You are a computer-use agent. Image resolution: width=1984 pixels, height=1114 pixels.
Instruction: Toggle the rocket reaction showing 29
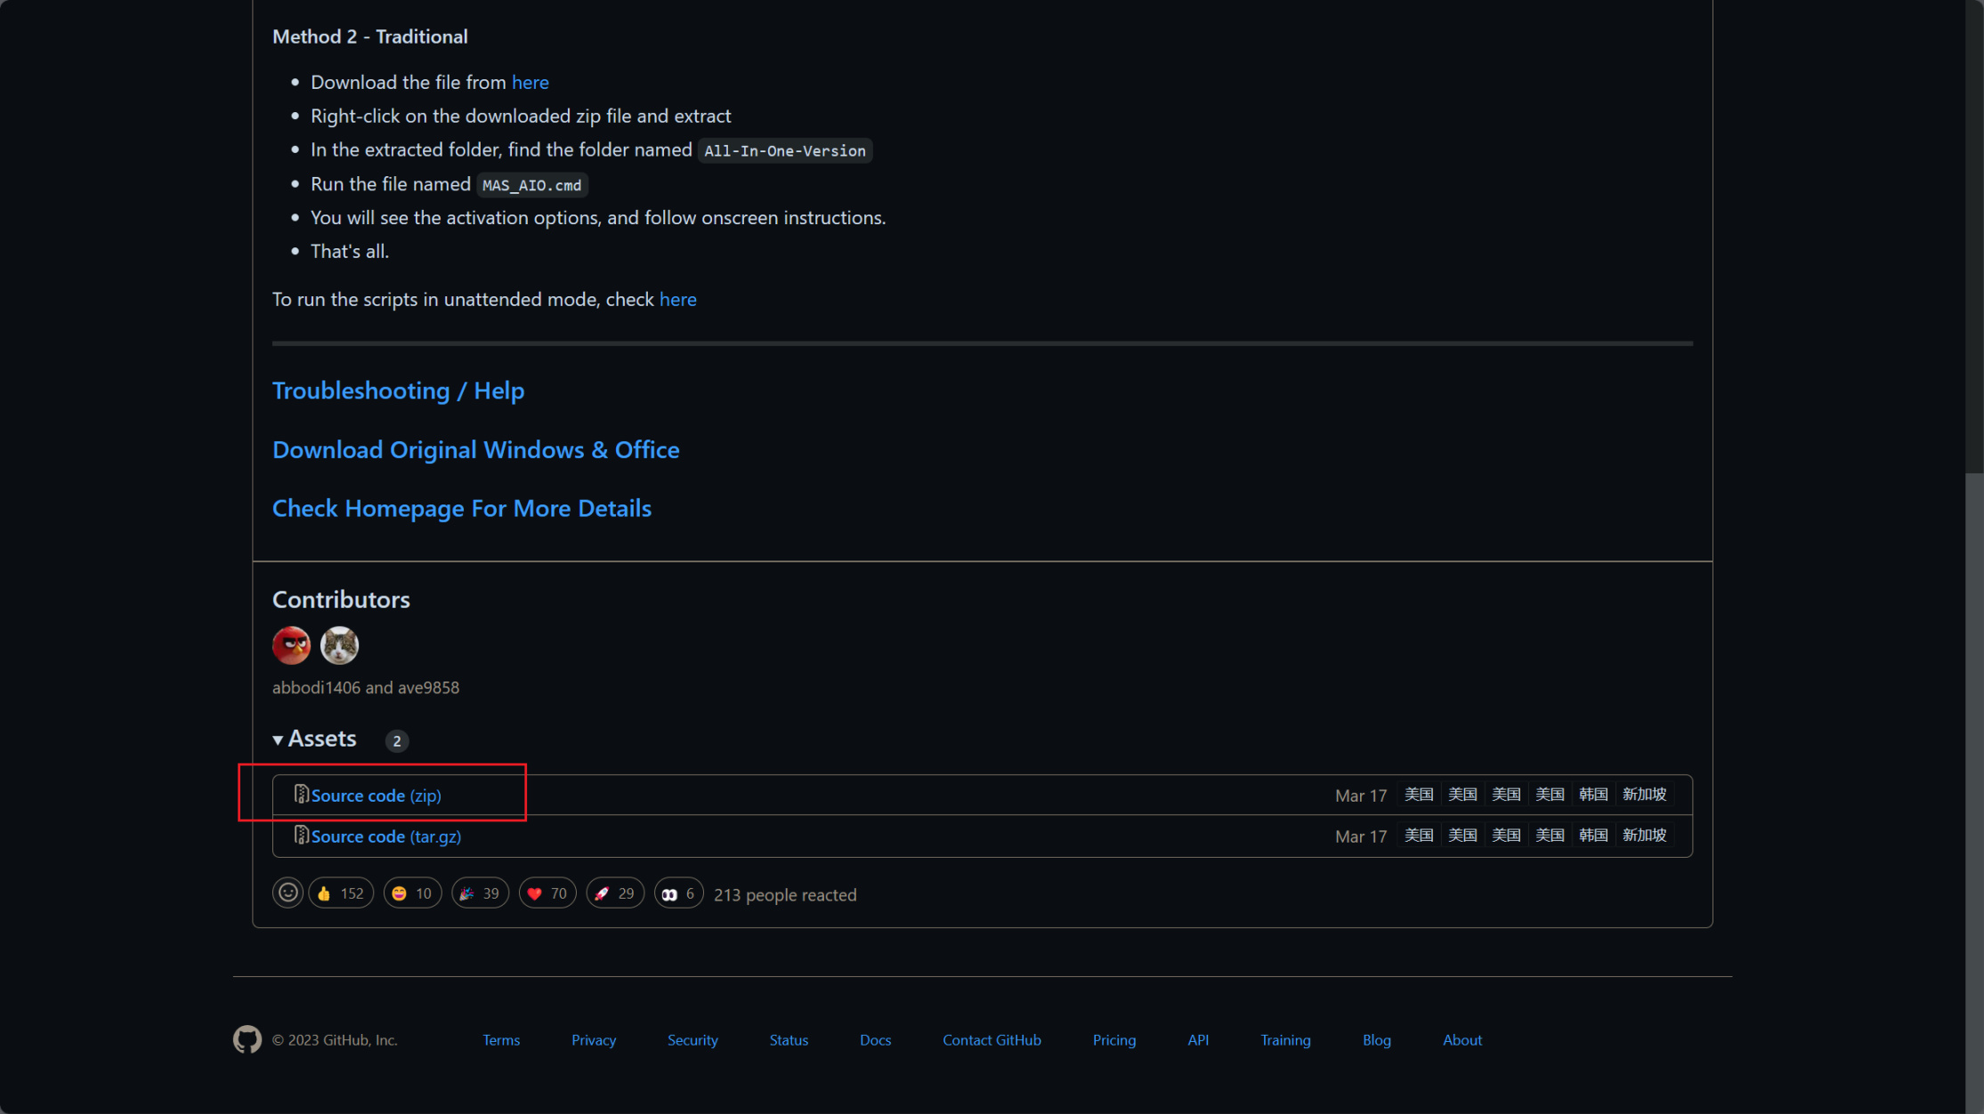(614, 893)
